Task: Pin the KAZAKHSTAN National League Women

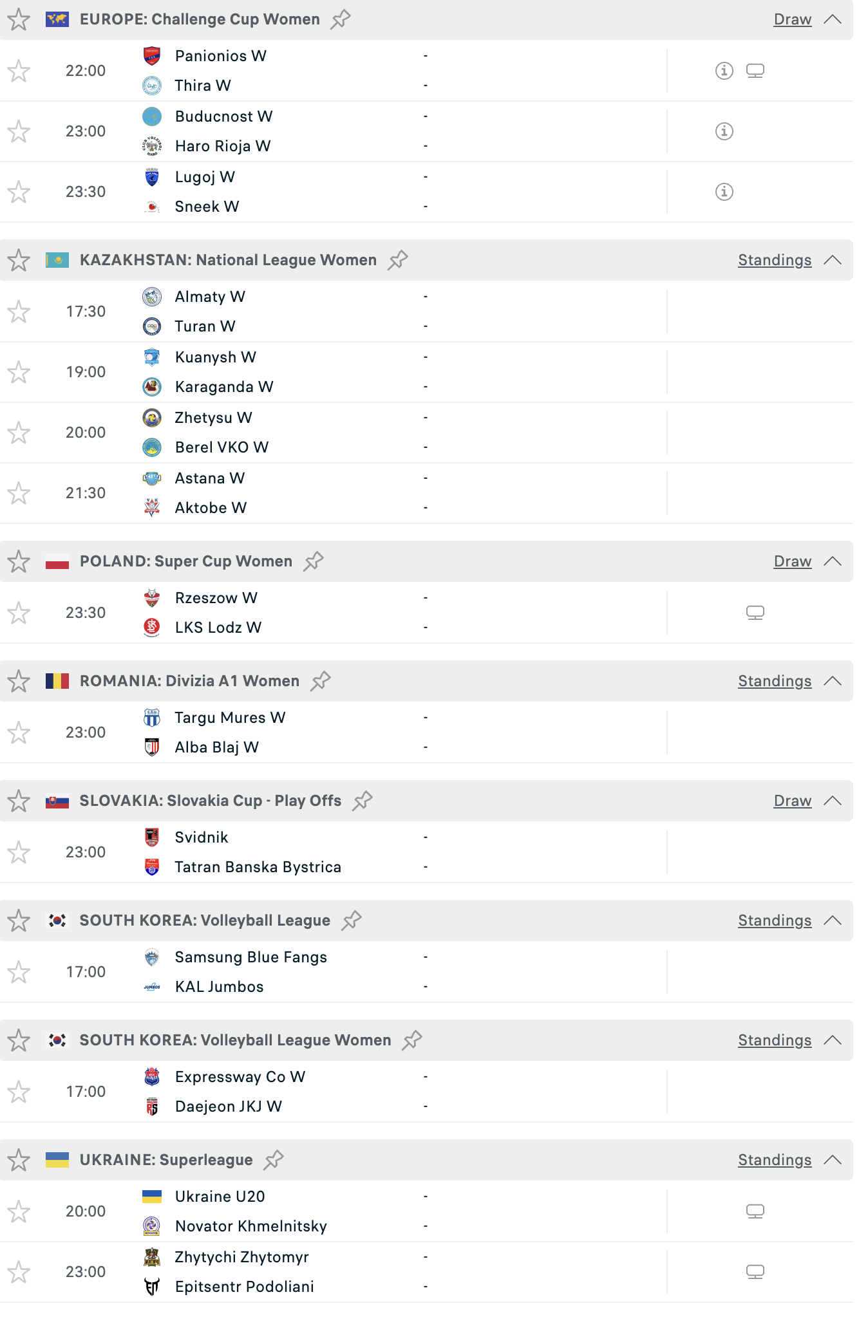Action: click(x=398, y=260)
